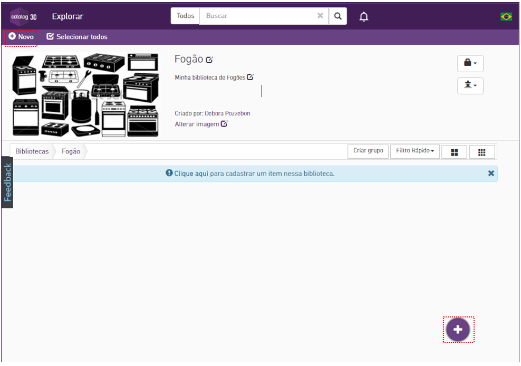The image size is (521, 366).
Task: Open the Explorar section
Action: [67, 16]
